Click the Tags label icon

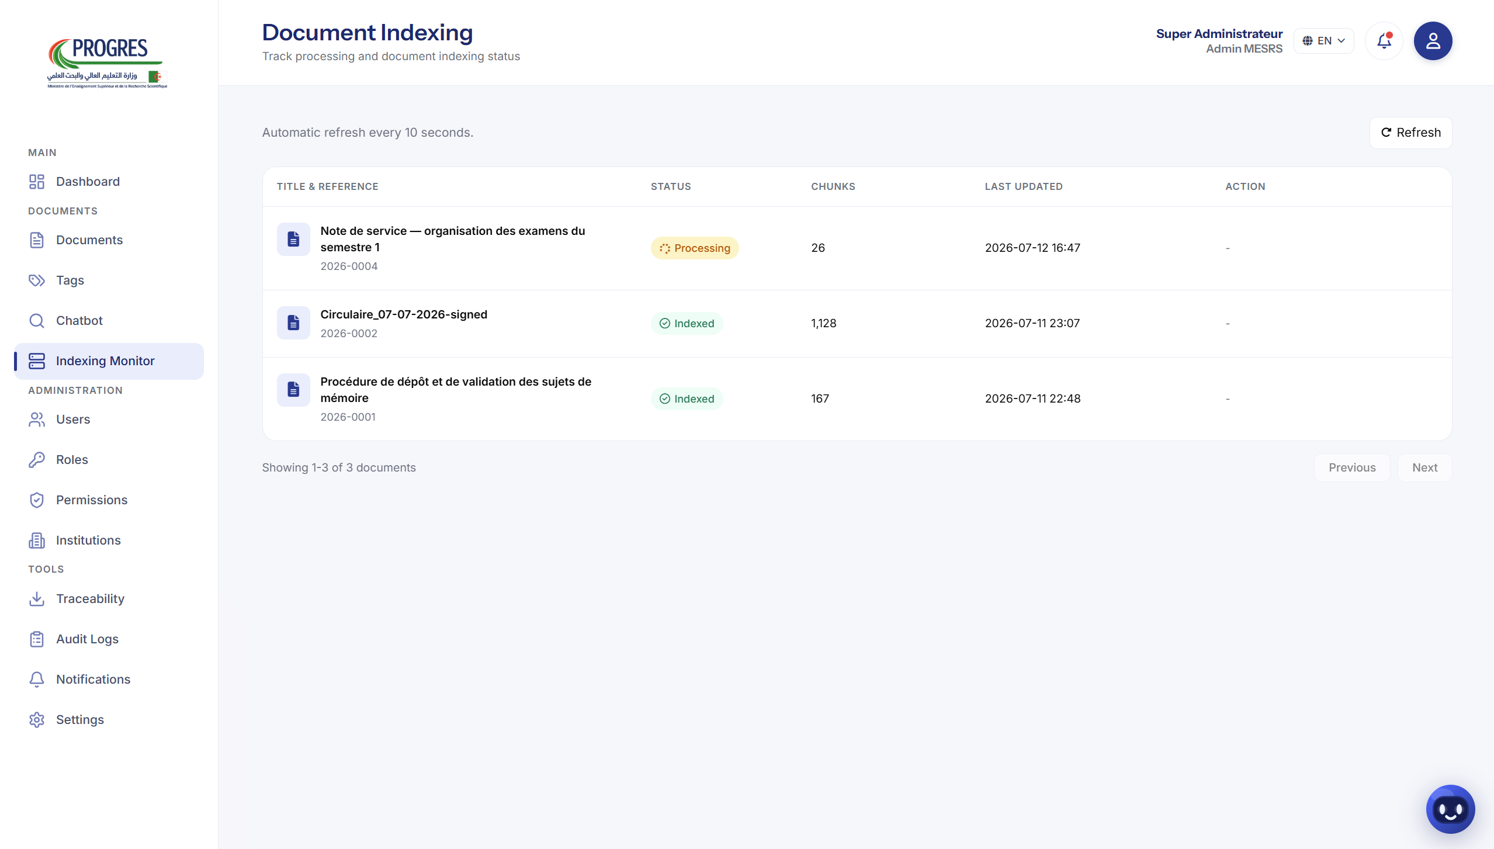coord(37,280)
